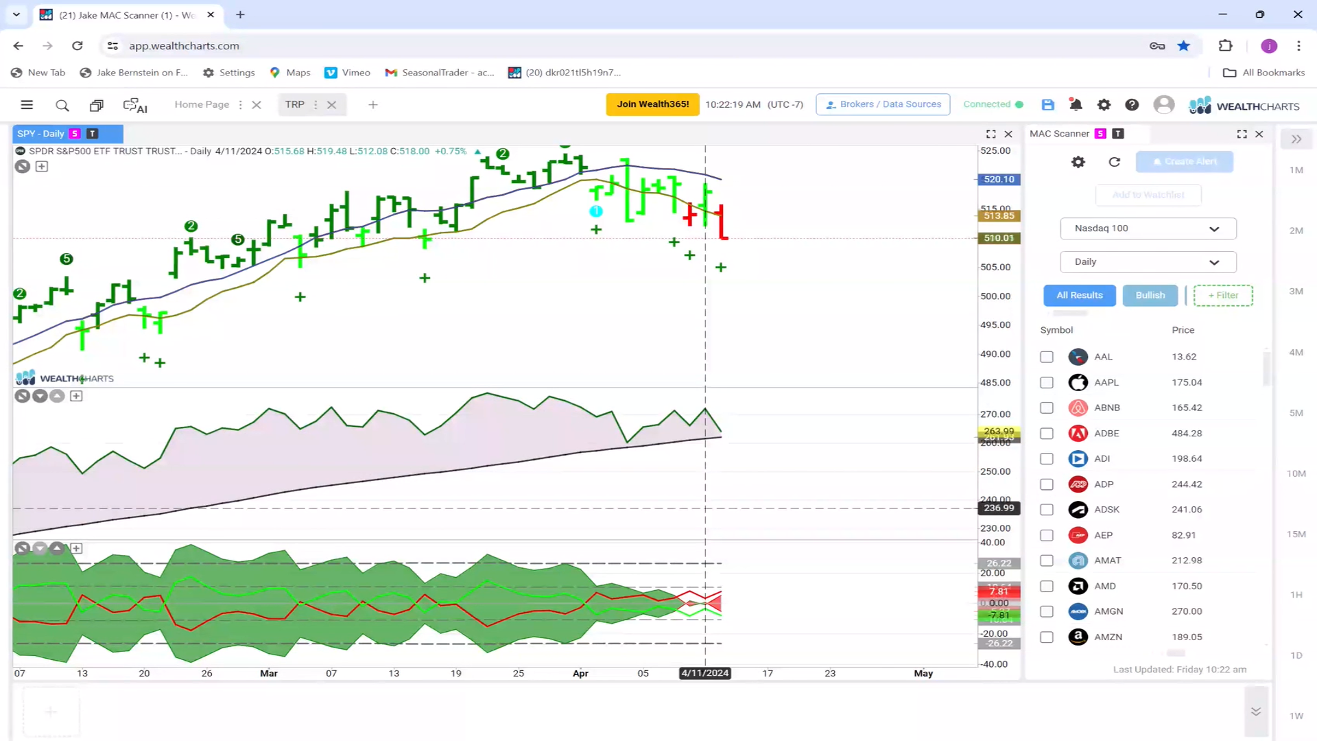Collapse right sidebar with double chevron
1317x741 pixels.
point(1296,139)
